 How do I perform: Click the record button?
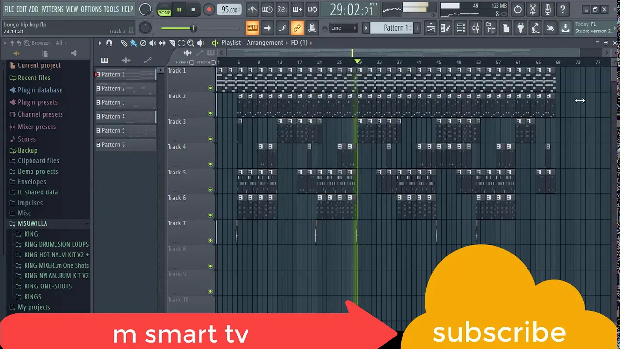pyautogui.click(x=209, y=10)
